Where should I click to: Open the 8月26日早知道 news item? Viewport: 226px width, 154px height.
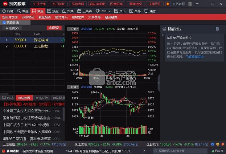tap(32, 139)
